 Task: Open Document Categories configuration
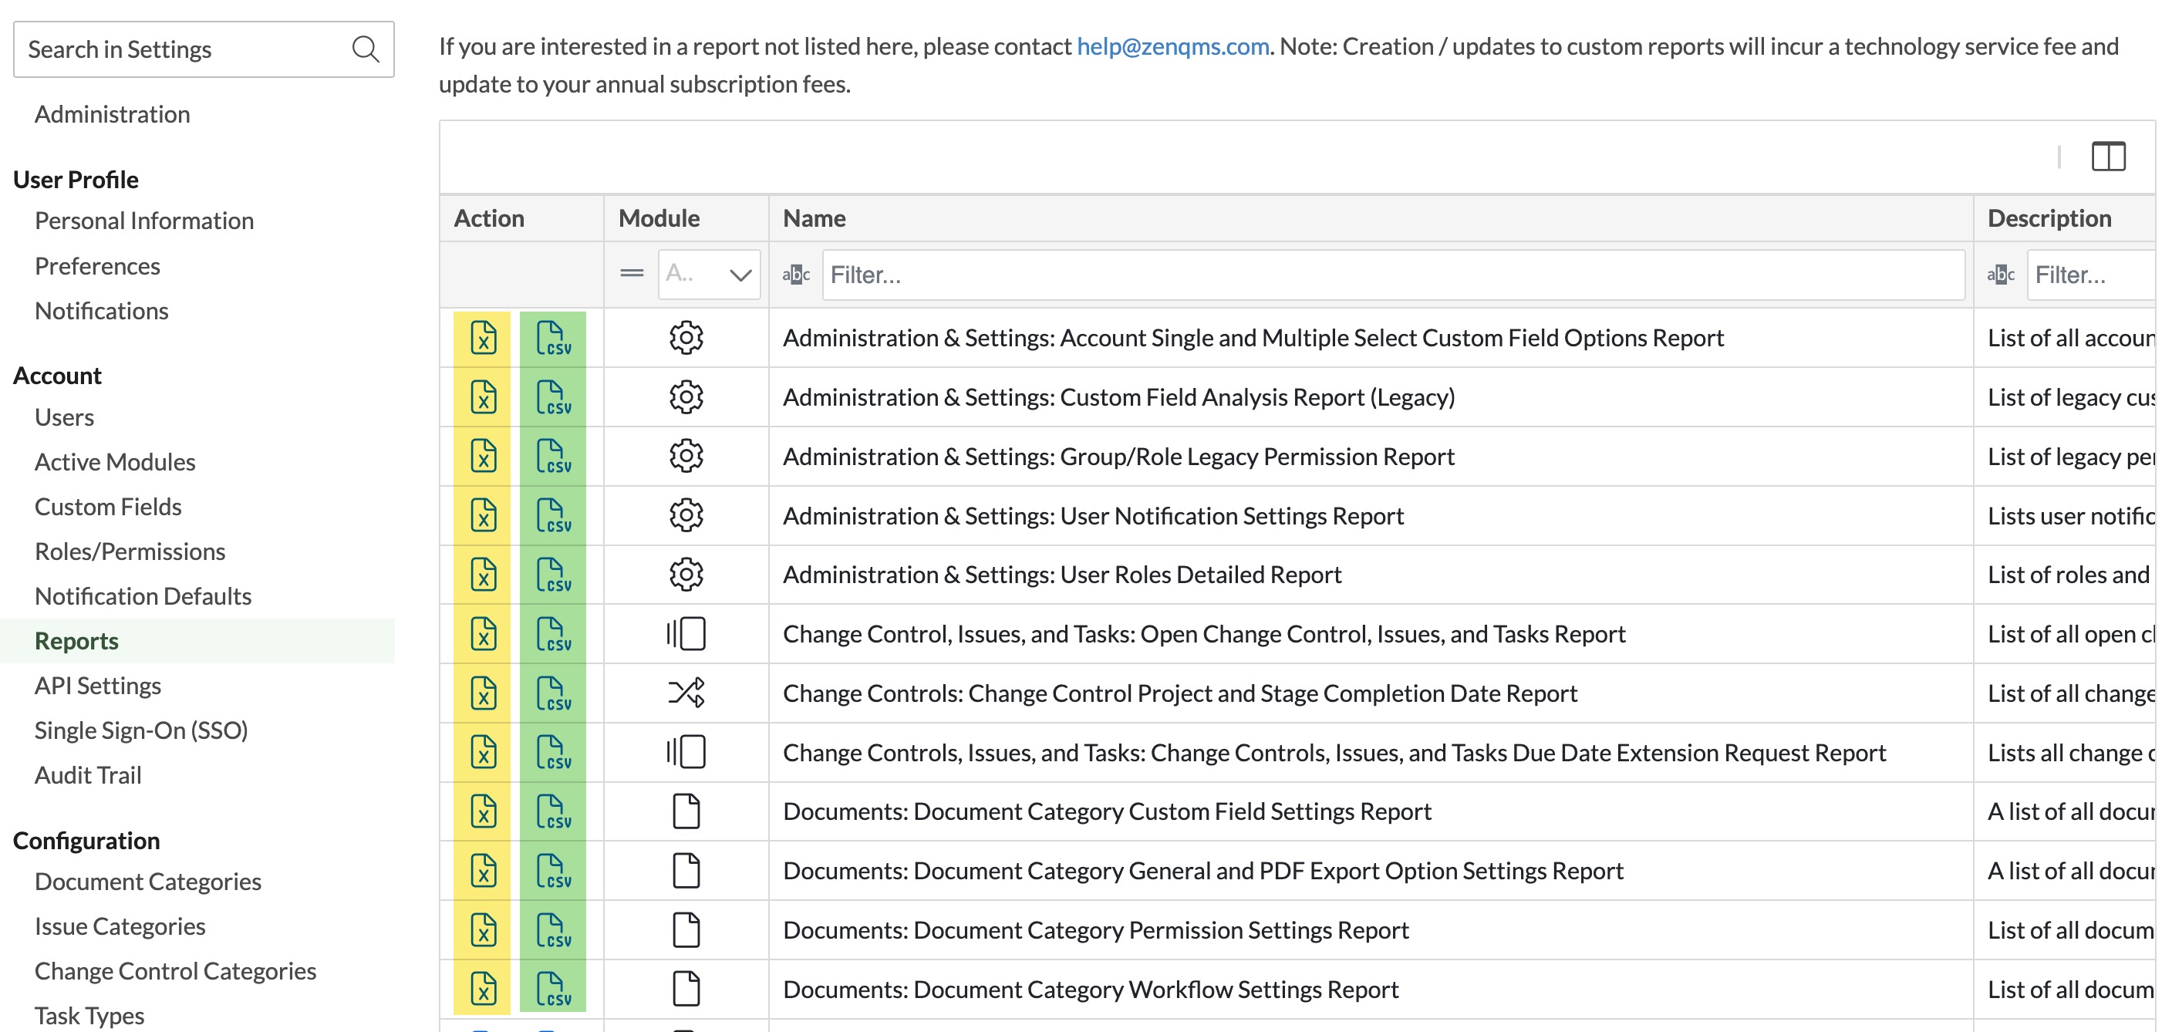pos(147,882)
